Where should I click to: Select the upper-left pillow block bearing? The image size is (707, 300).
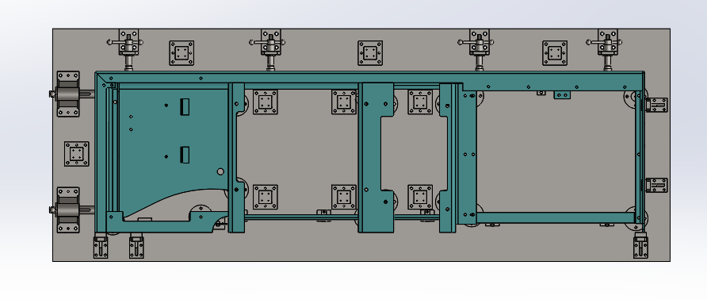[x=68, y=94]
